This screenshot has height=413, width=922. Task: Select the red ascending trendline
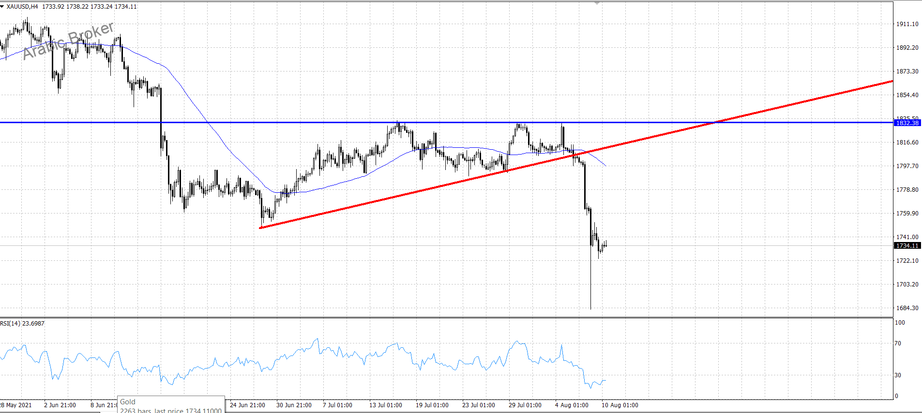(576, 154)
